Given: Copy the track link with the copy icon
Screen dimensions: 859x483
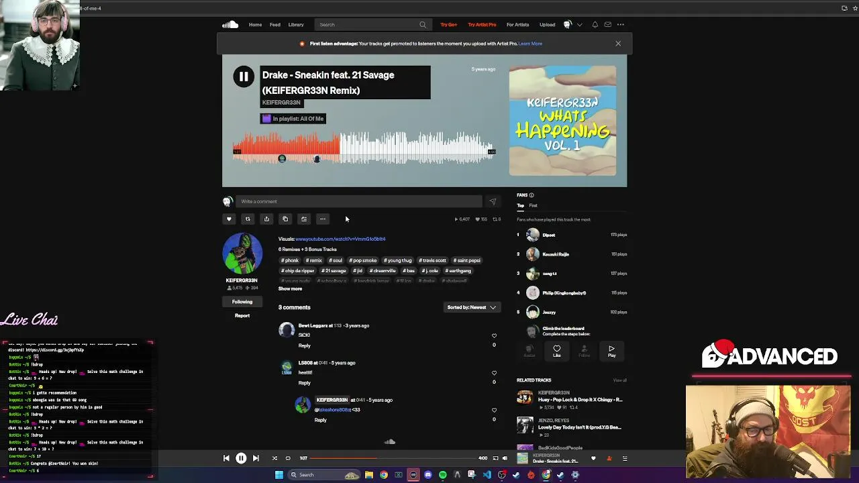Looking at the screenshot, I should coord(285,219).
